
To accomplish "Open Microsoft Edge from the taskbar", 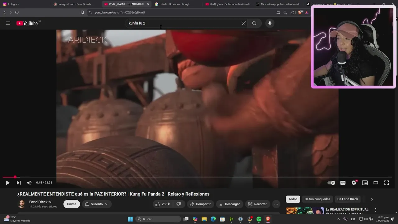I will coord(213,219).
